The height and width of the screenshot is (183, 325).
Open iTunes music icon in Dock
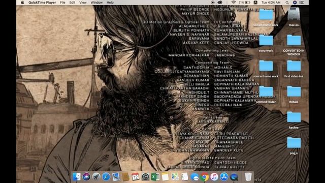(x=214, y=177)
